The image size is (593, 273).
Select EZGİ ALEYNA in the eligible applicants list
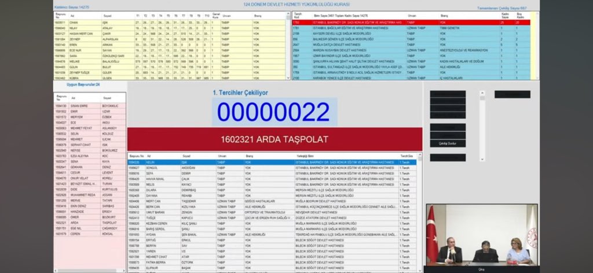90,156
